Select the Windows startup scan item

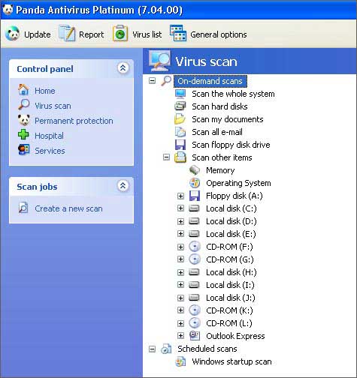tap(231, 361)
